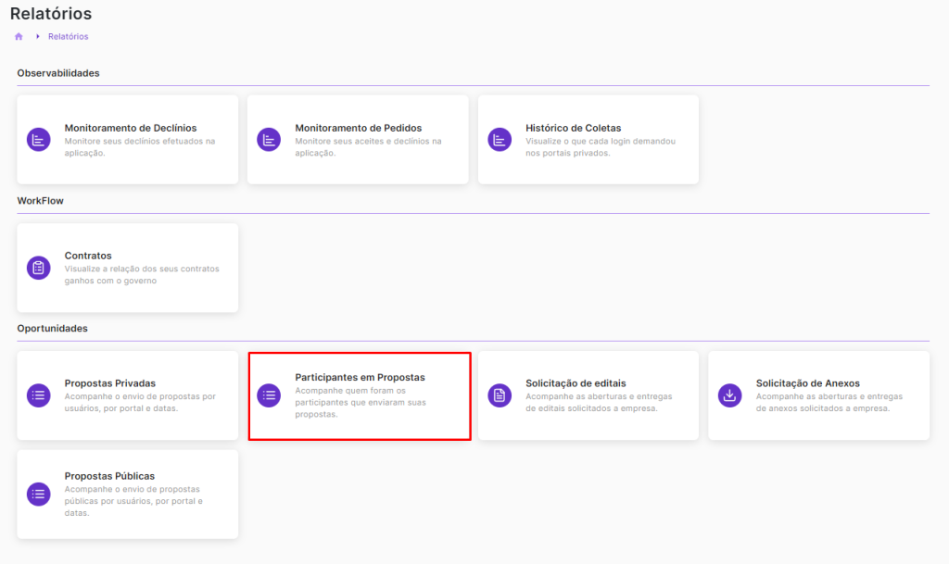Click the Propostas Privadas list icon
The image size is (949, 564).
(38, 395)
